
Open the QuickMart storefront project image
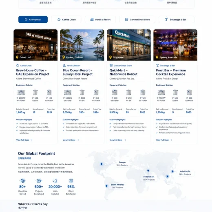coord(129,45)
